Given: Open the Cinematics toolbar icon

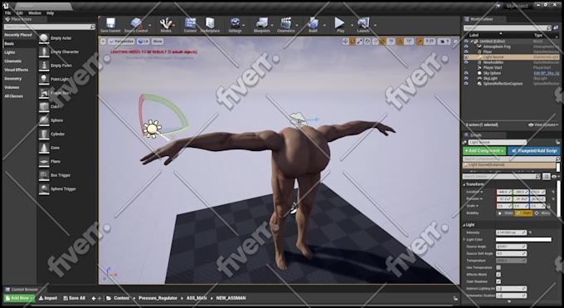Looking at the screenshot, I should pyautogui.click(x=286, y=23).
